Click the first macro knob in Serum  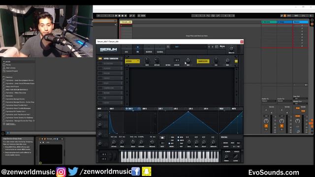click(100, 116)
